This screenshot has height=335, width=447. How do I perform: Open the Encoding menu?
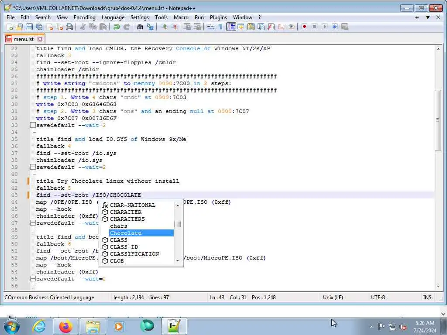pos(85,17)
